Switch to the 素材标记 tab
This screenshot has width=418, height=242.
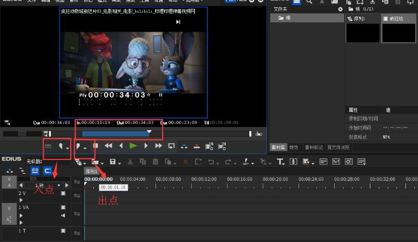[x=314, y=147]
